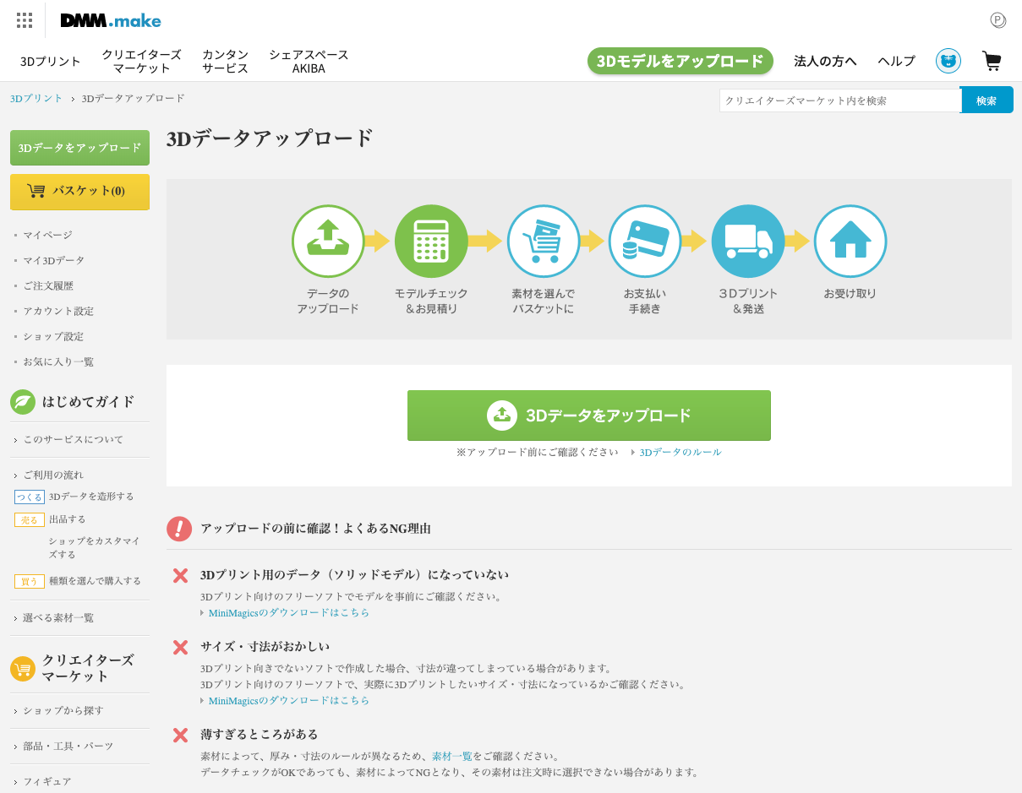Expand ご利用の流れ
Image resolution: width=1022 pixels, height=793 pixels.
[x=53, y=475]
